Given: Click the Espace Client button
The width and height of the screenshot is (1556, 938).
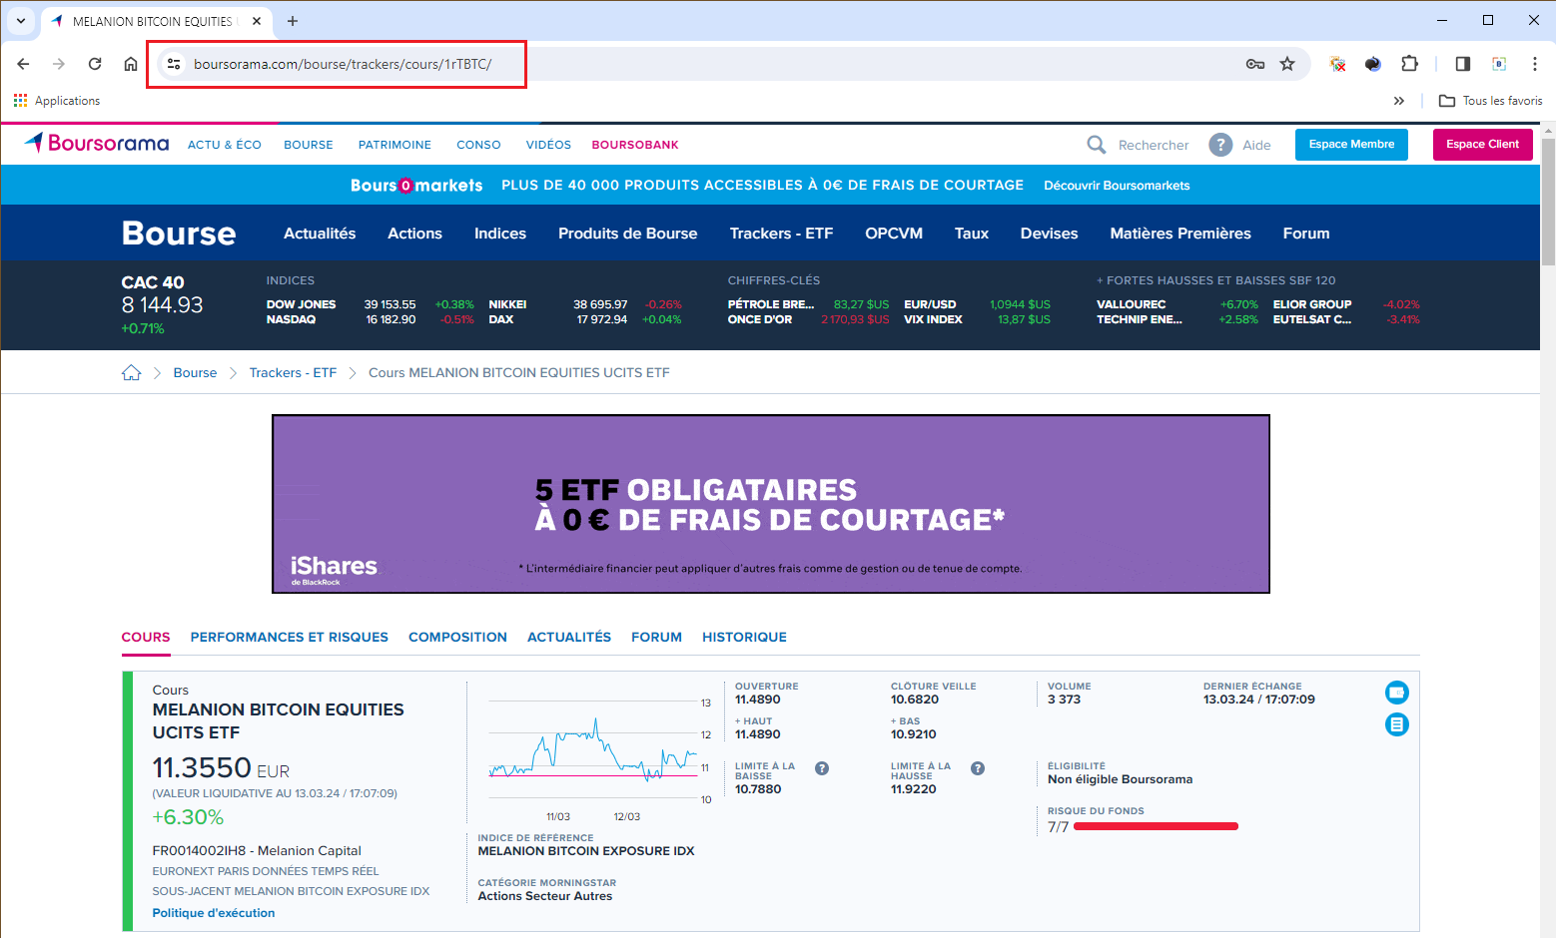Looking at the screenshot, I should 1482,145.
